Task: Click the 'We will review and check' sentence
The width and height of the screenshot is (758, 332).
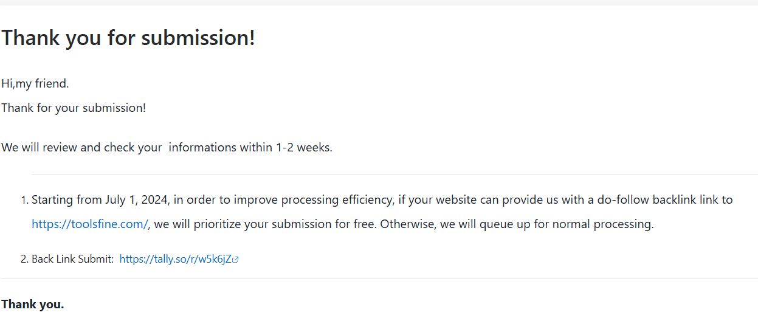Action: tap(167, 147)
